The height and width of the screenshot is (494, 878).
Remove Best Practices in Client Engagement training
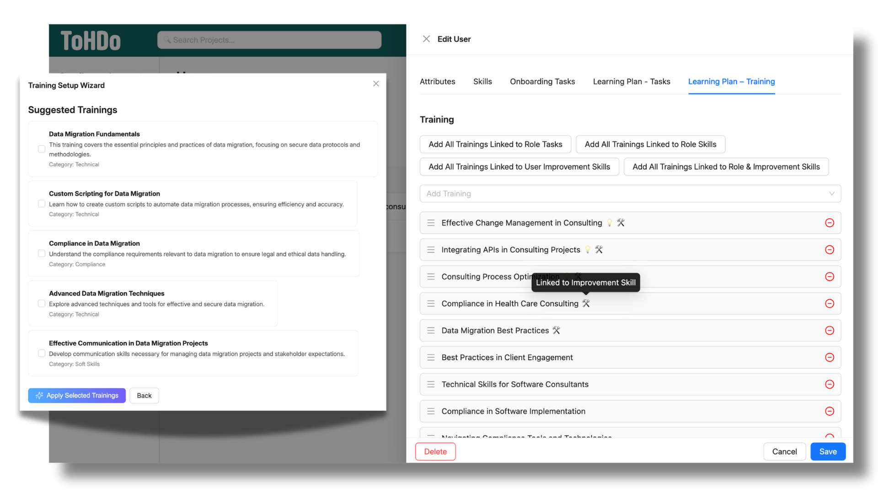pos(830,357)
